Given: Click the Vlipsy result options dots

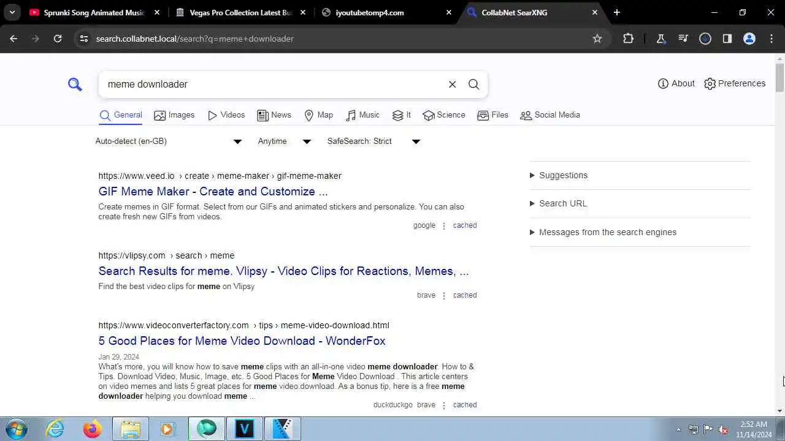Looking at the screenshot, I should coord(444,296).
